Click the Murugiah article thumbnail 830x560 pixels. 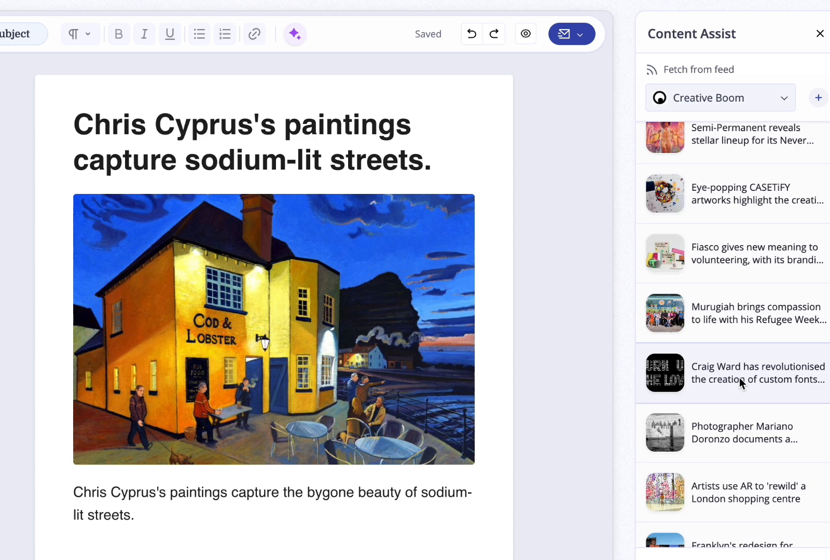coord(665,313)
